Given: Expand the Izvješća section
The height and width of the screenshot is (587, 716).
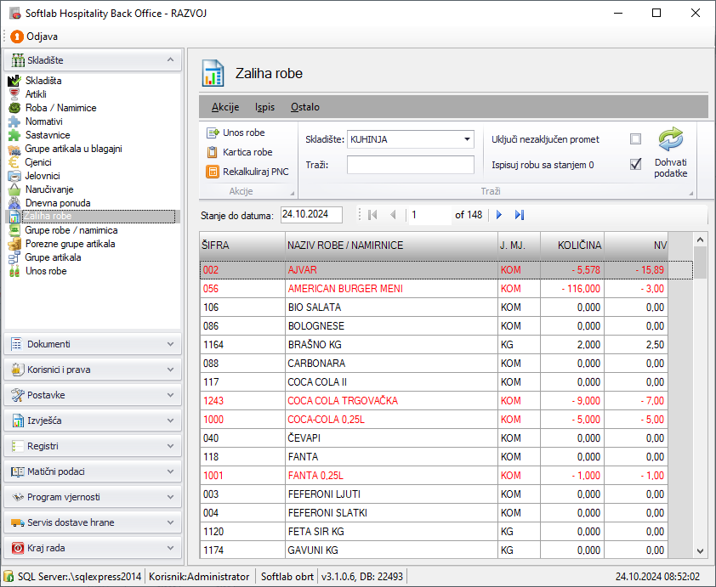Looking at the screenshot, I should (92, 420).
